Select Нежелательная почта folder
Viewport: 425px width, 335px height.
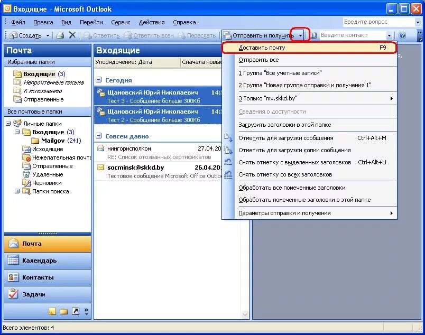(x=57, y=157)
